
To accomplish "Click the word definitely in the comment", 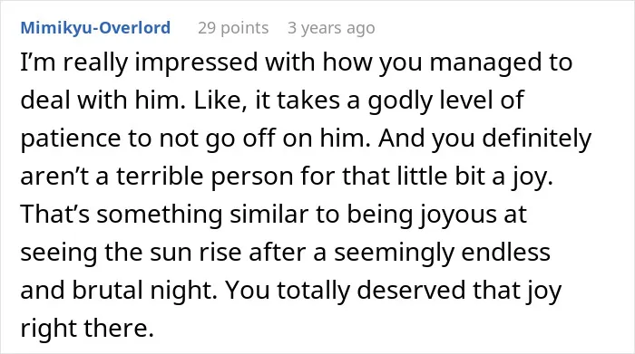I will 537,139.
